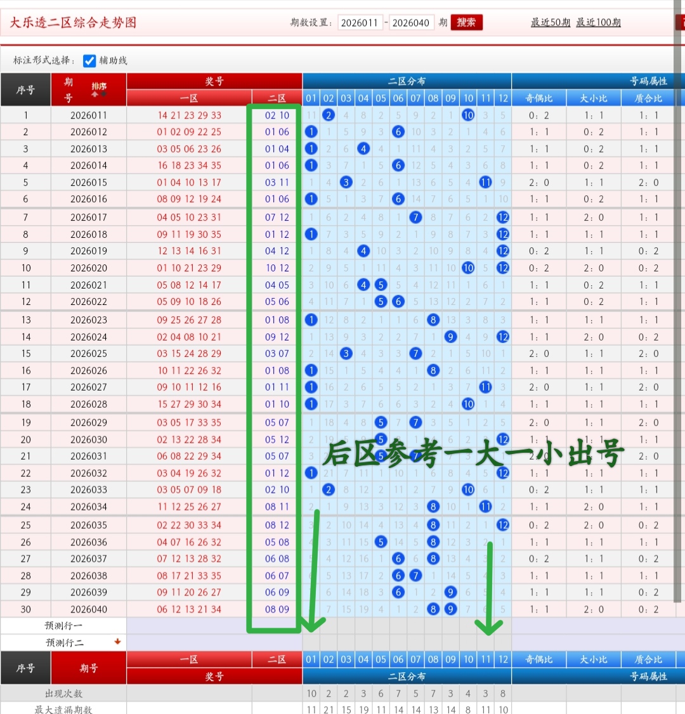Select ball 09 in row 2026040
685x714 pixels.
450,609
